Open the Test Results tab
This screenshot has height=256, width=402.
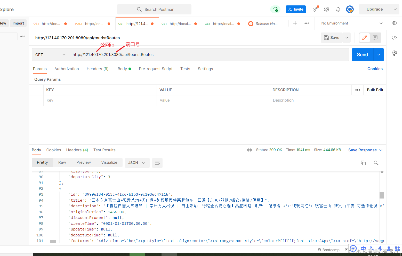(x=104, y=150)
